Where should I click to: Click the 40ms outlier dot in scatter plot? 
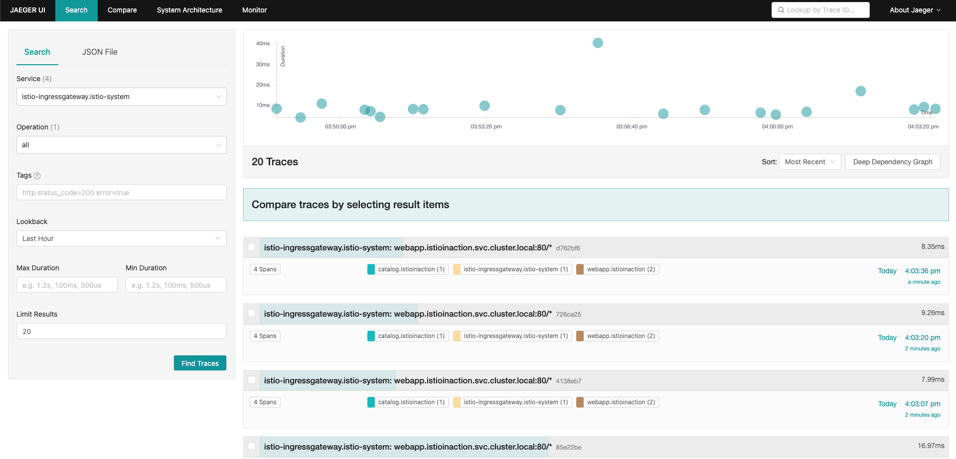pyautogui.click(x=598, y=43)
